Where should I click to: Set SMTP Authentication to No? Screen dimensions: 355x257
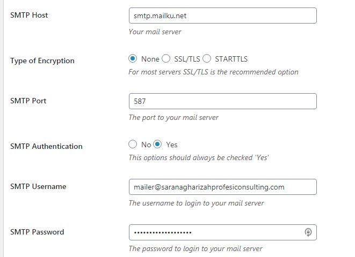click(x=133, y=144)
